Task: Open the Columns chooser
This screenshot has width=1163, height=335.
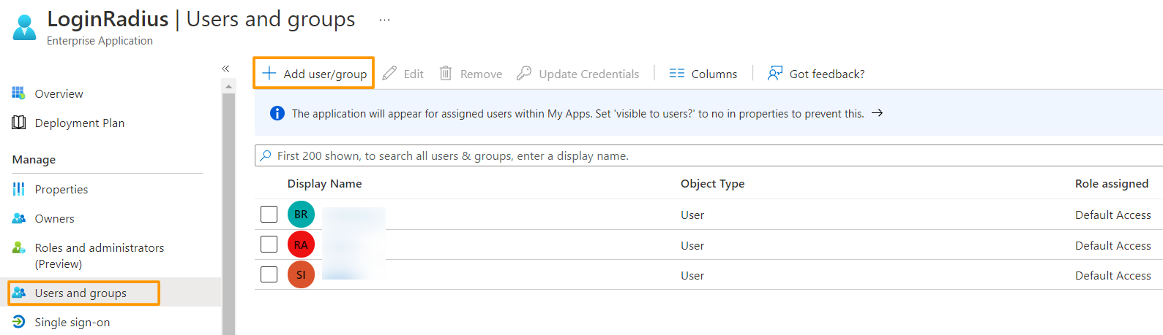Action: [x=703, y=74]
